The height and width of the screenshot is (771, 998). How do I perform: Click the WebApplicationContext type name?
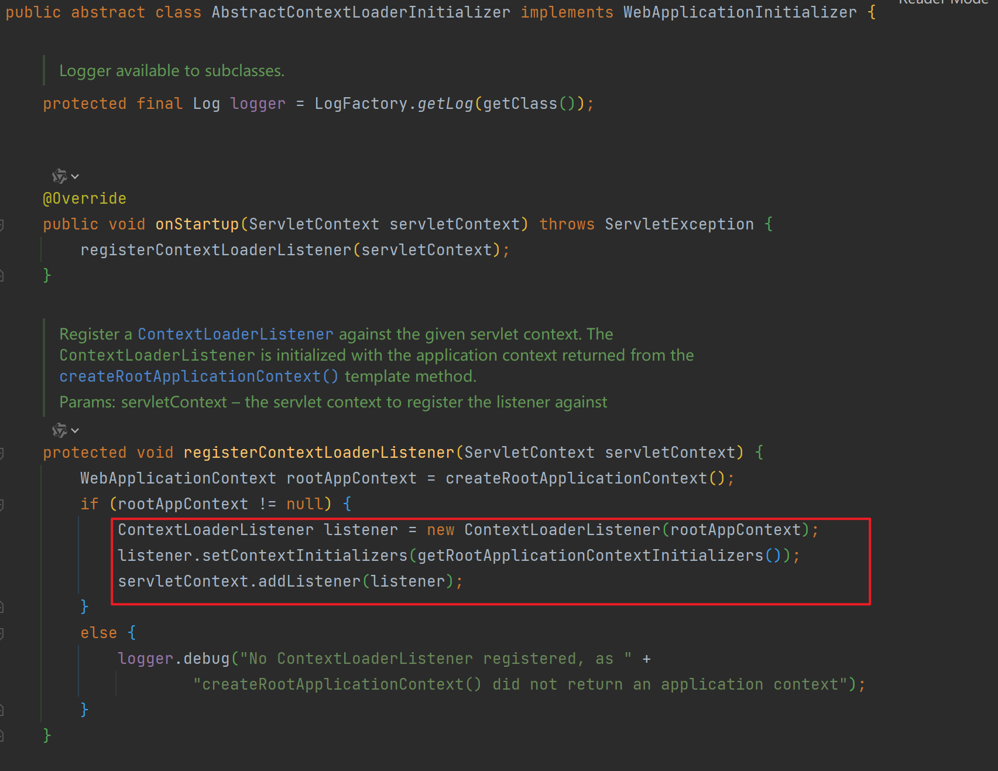[x=179, y=478]
